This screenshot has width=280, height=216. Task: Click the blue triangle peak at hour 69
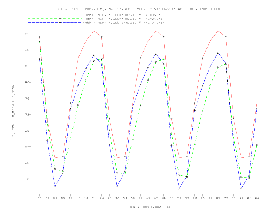coord(218,53)
